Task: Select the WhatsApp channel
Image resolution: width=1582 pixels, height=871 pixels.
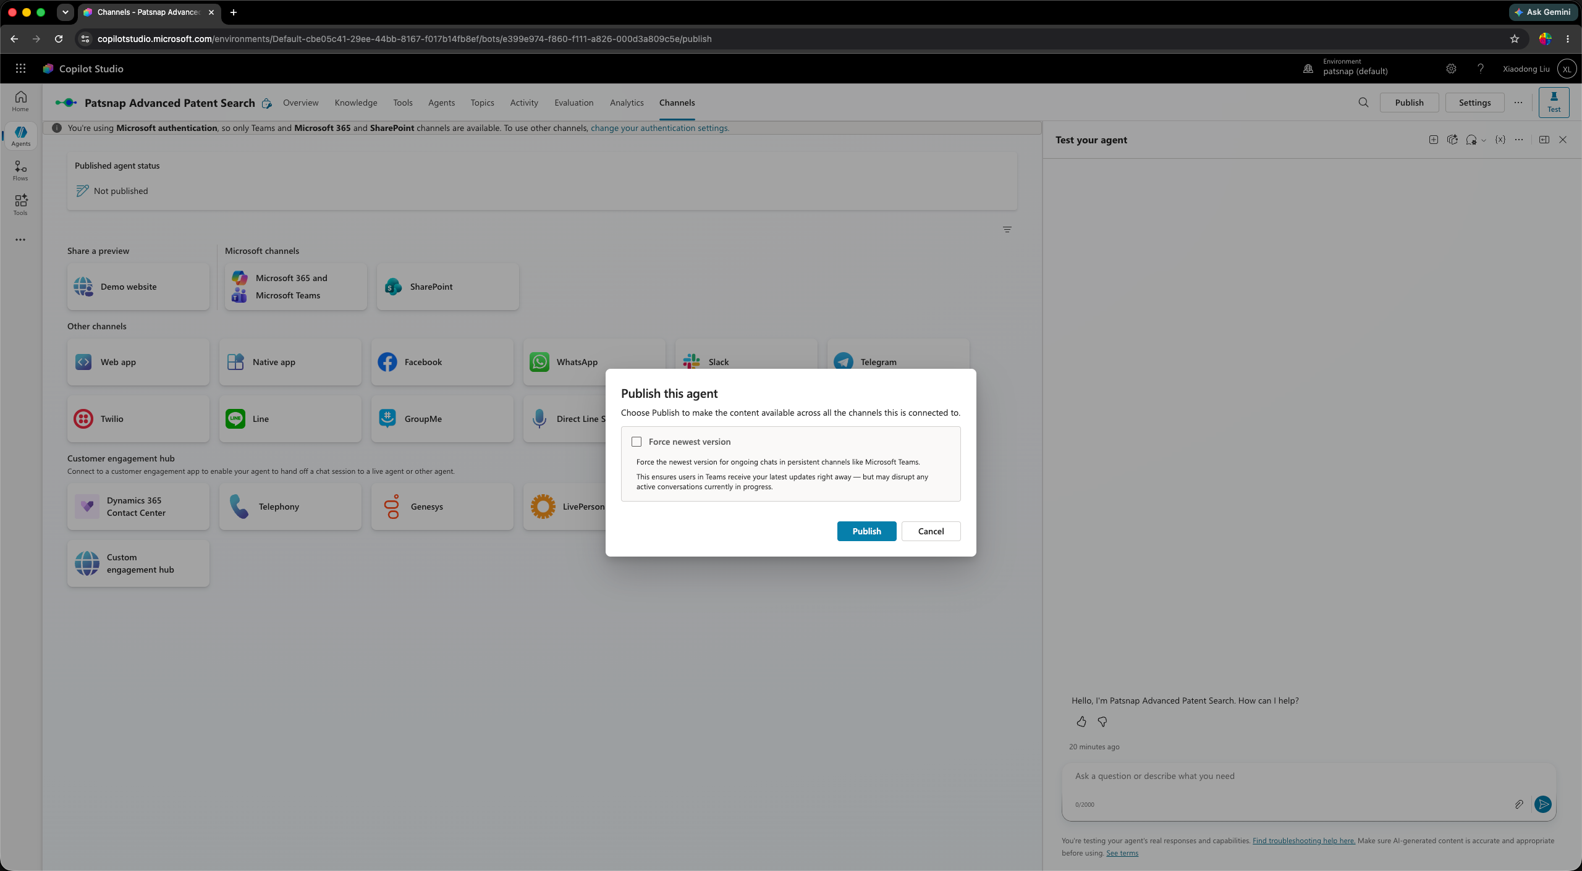Action: coord(594,362)
